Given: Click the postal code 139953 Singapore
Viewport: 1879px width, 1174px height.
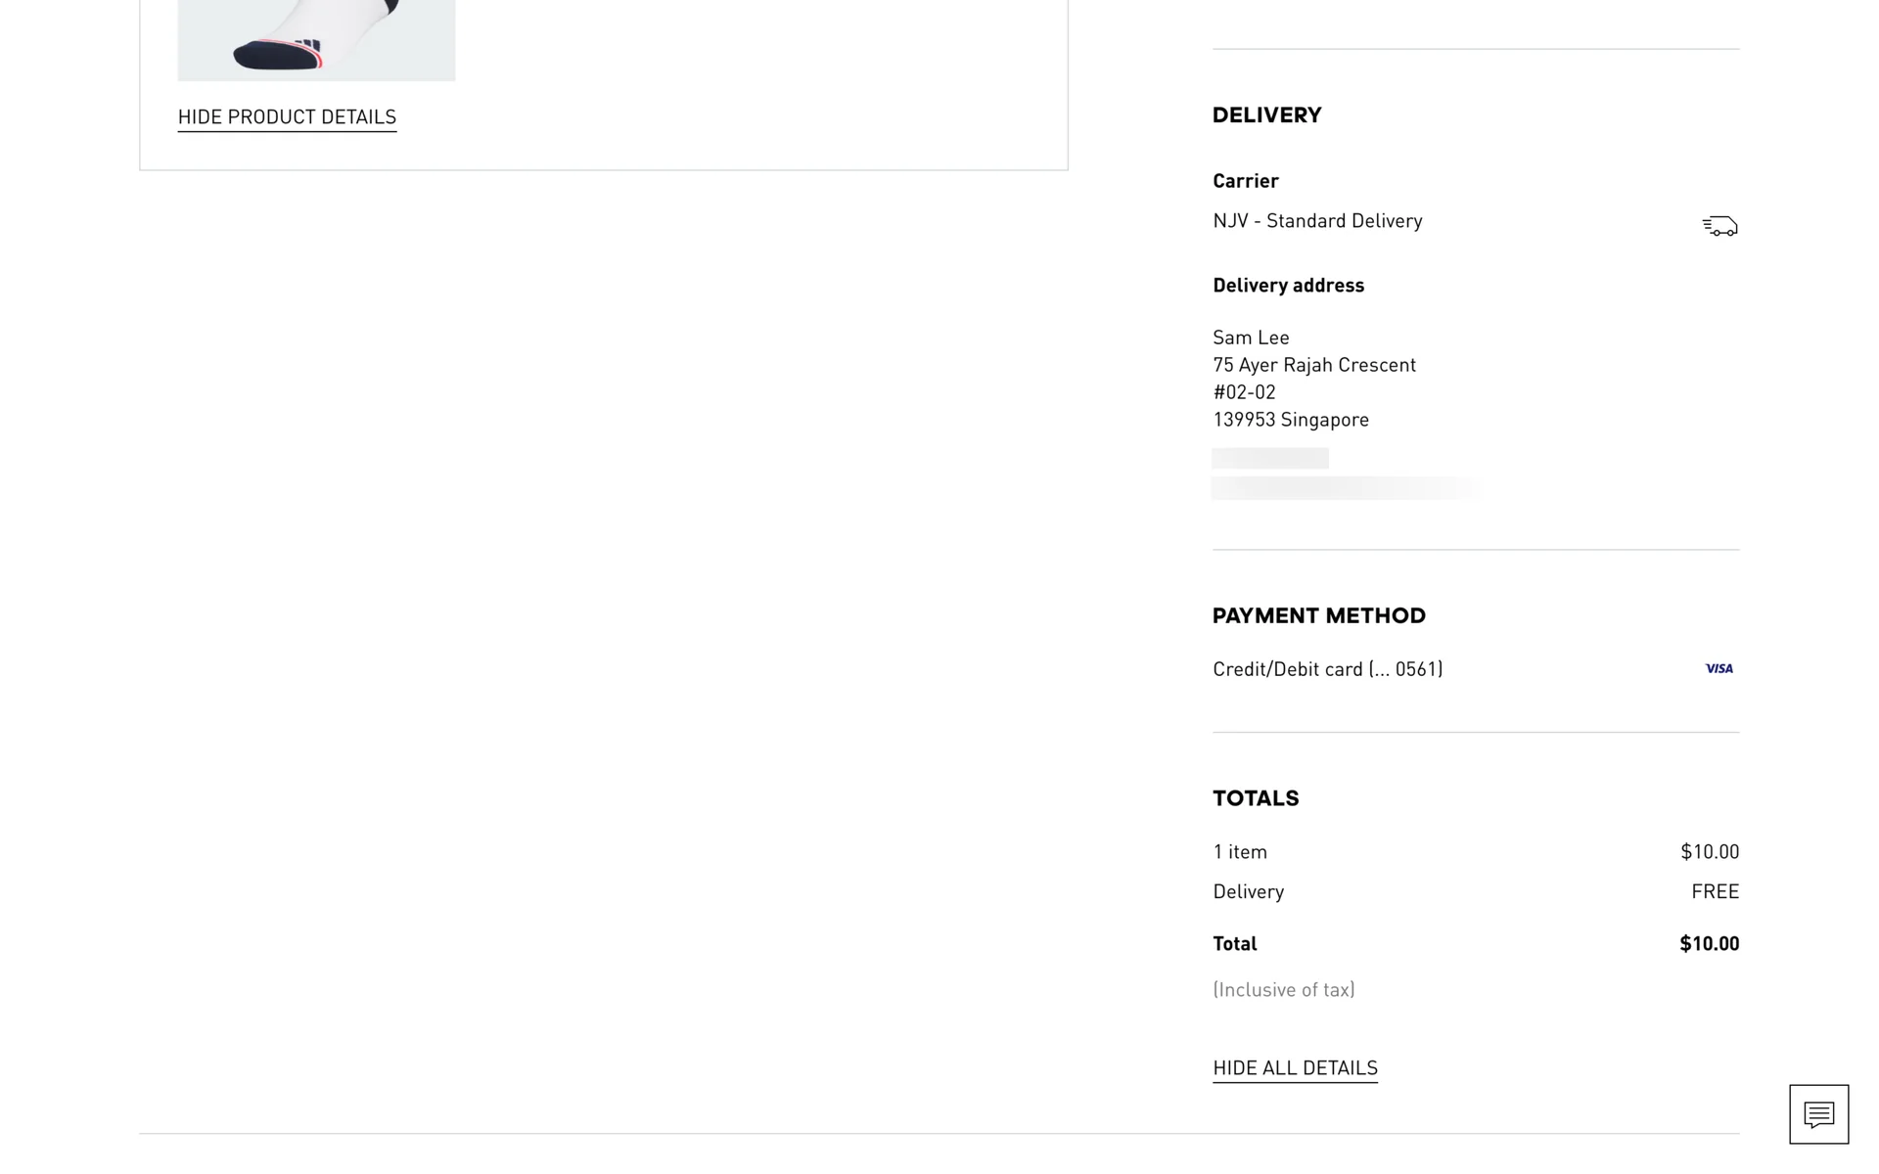Looking at the screenshot, I should tap(1291, 420).
